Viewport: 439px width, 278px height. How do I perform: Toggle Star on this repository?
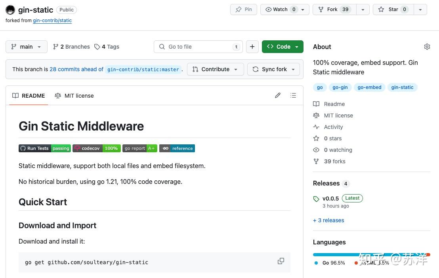(393, 9)
